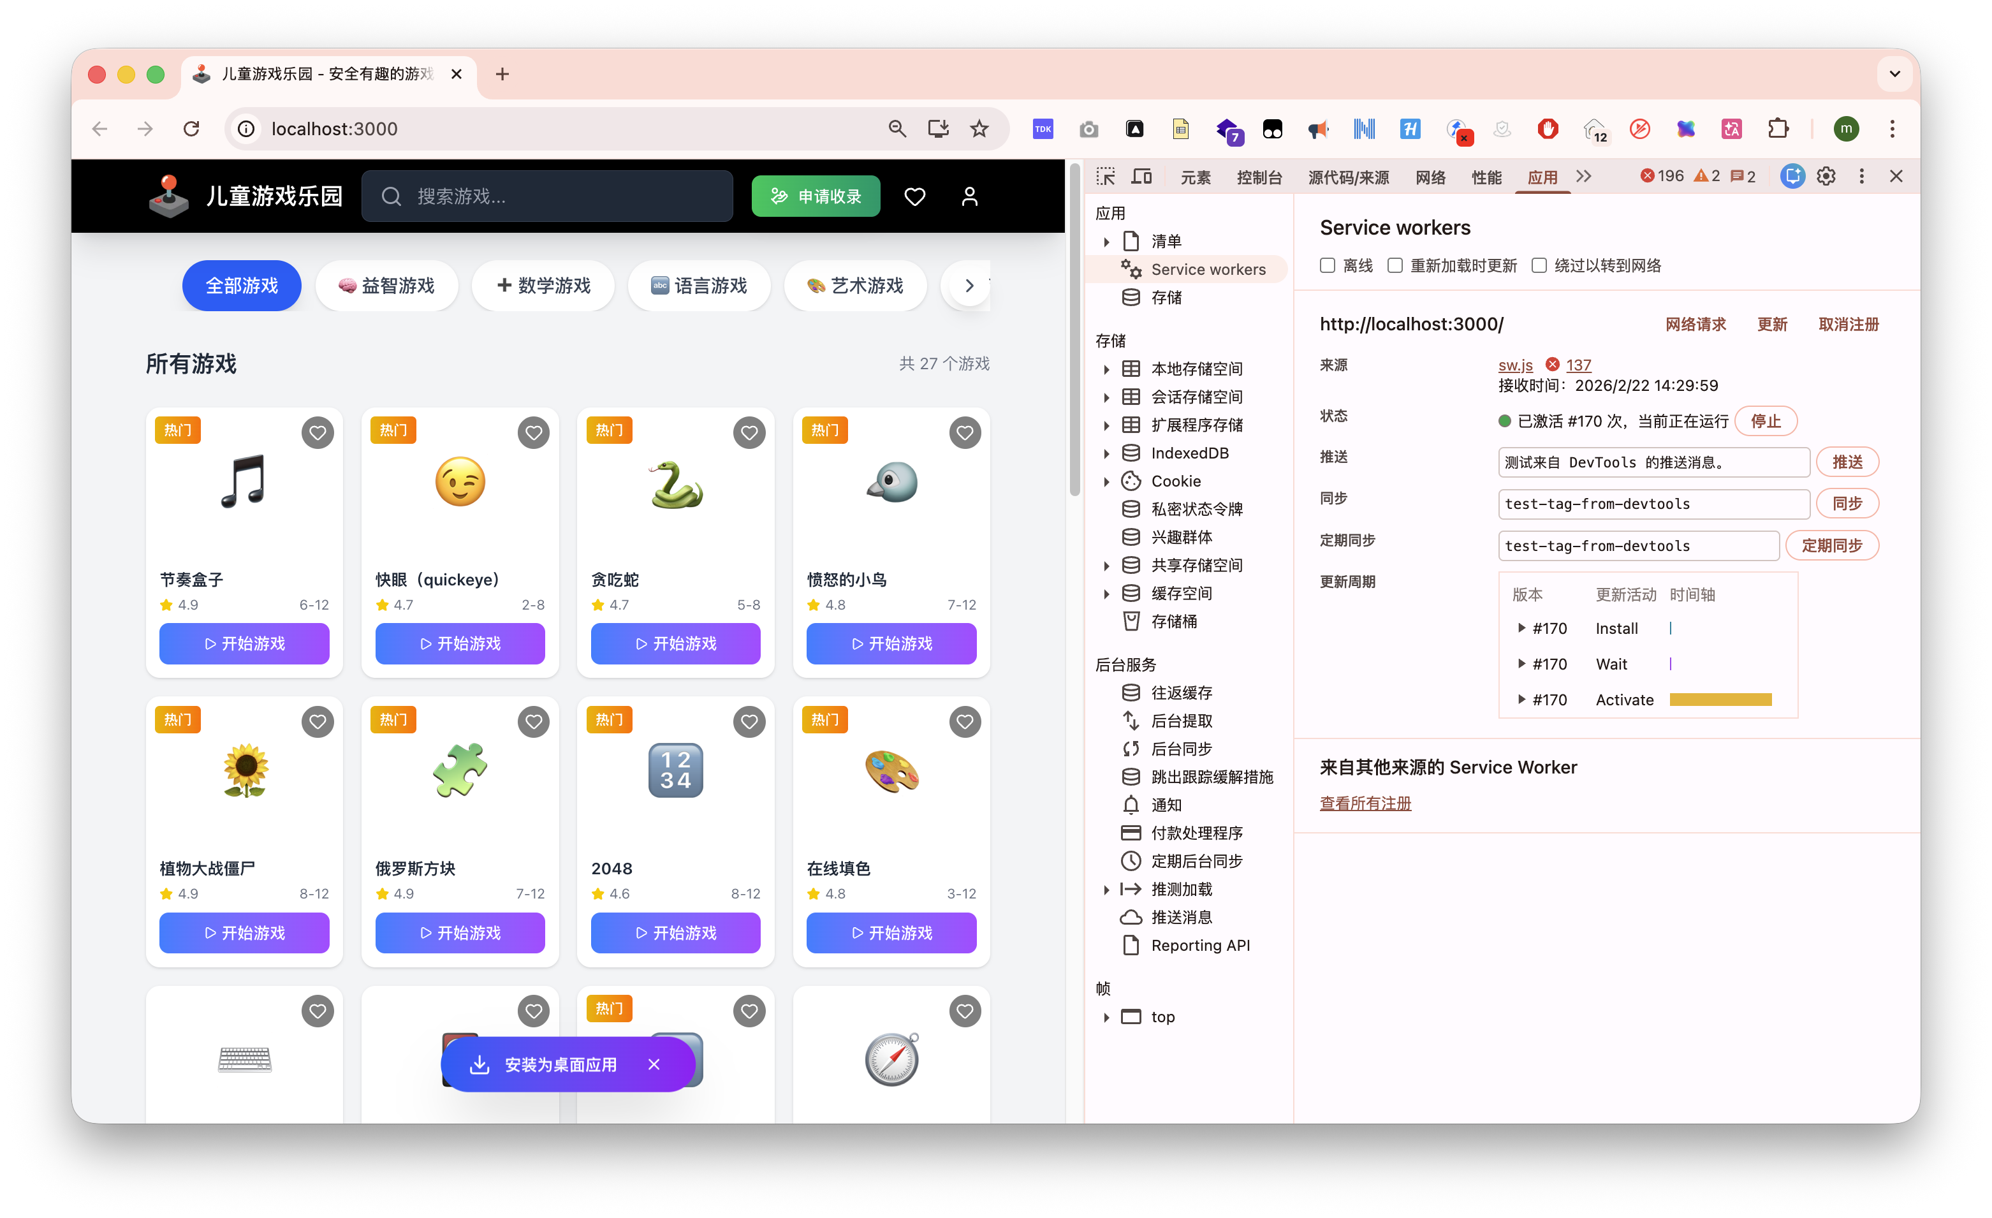Screen dimensions: 1992x1218
Task: Click the install app icon in the address bar
Action: (x=938, y=128)
